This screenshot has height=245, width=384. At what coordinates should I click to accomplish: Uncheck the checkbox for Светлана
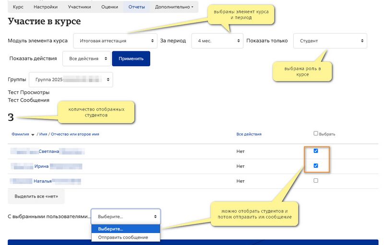[316, 151]
